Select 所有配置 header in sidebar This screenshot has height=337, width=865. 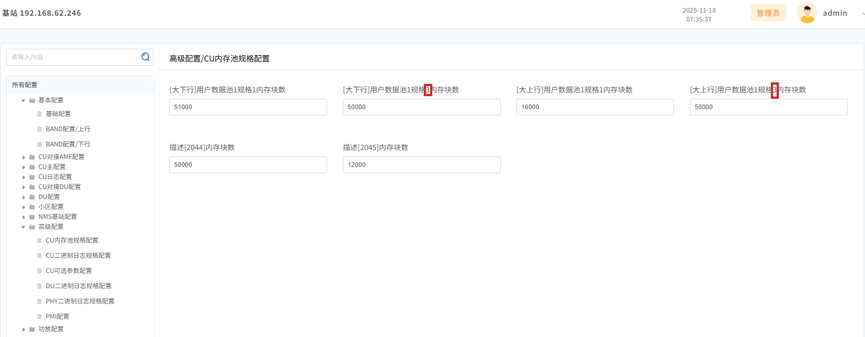click(x=25, y=85)
